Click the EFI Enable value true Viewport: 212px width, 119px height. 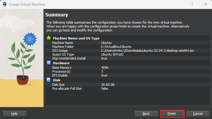[x=104, y=75]
